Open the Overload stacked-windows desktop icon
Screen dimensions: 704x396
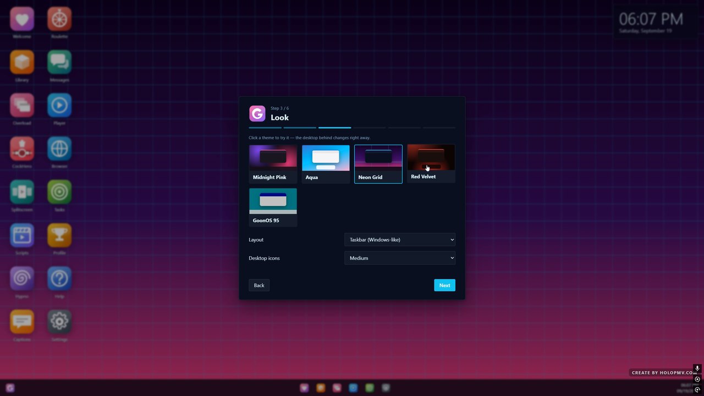(22, 105)
